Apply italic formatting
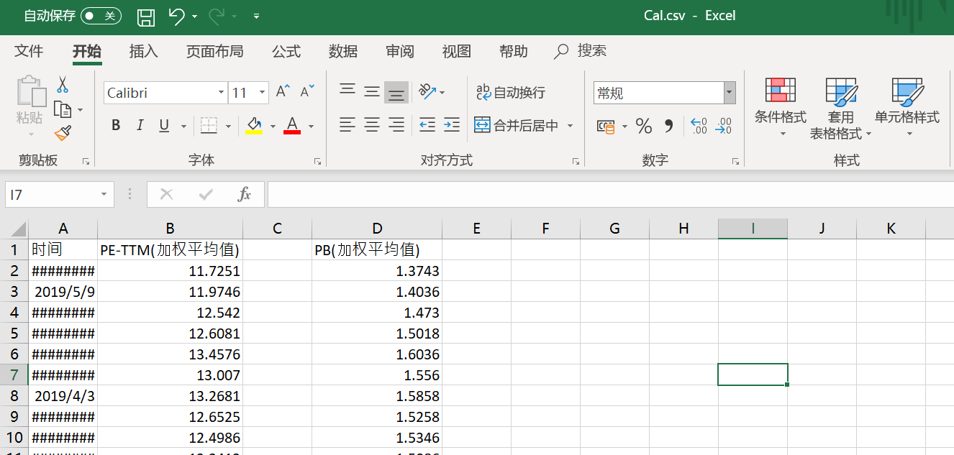The height and width of the screenshot is (455, 954). point(140,124)
